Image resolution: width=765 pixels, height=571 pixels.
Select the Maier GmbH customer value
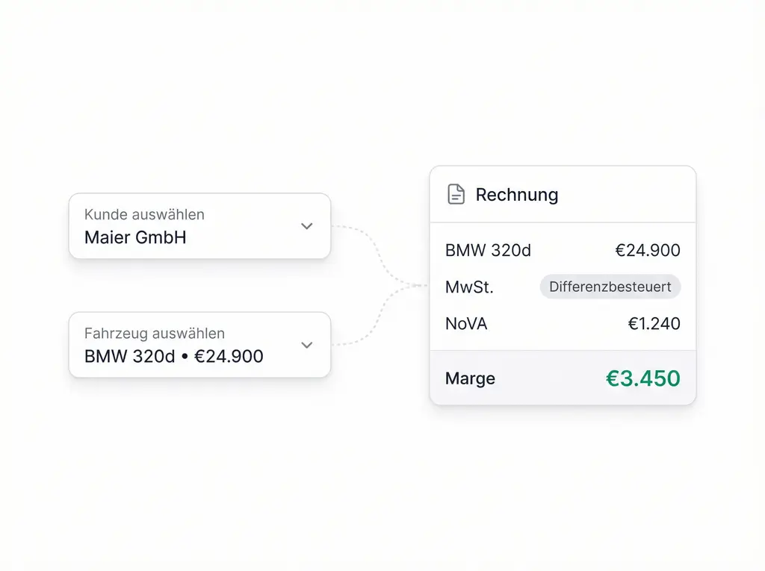[x=135, y=238]
